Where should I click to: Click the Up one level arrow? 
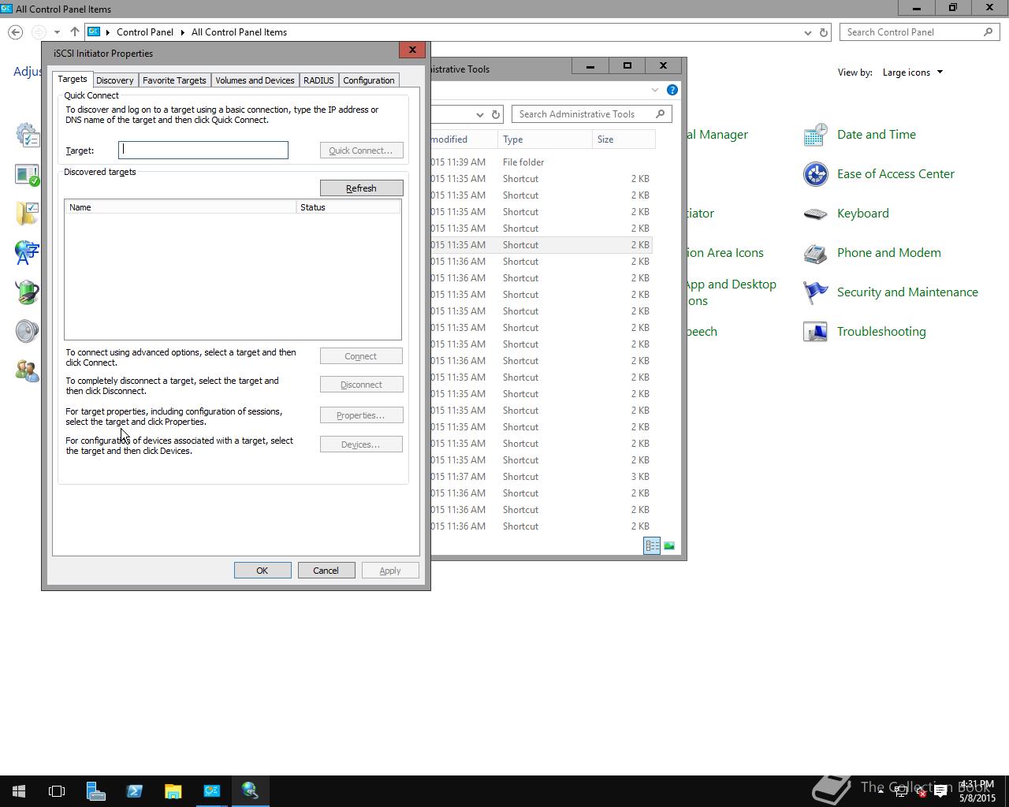(74, 32)
